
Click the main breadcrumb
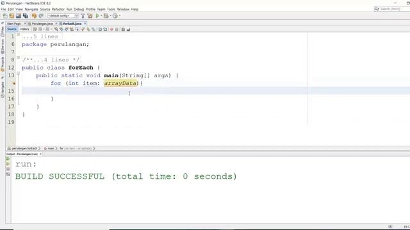click(49, 148)
